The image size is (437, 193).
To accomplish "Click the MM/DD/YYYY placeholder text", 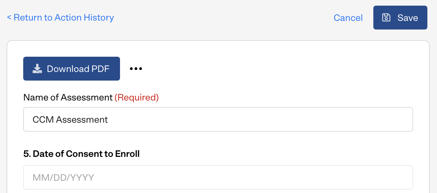I will [63, 178].
